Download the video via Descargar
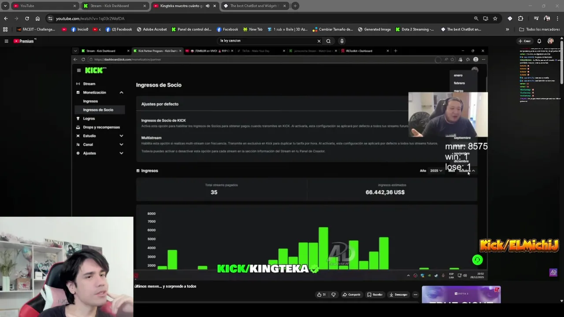564x317 pixels. (398, 295)
